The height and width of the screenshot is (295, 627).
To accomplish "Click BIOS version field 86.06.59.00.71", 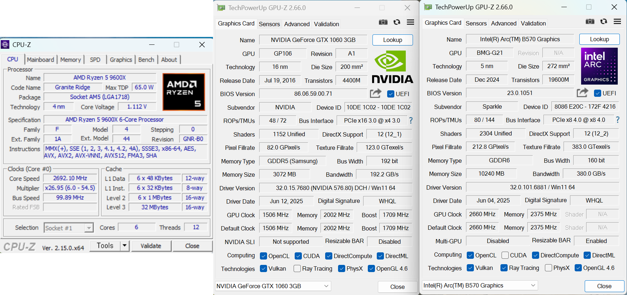I will pos(313,94).
